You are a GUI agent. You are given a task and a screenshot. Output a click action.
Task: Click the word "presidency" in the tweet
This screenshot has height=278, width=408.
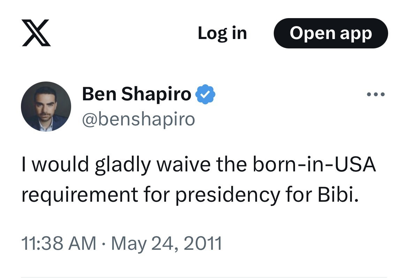(x=227, y=196)
